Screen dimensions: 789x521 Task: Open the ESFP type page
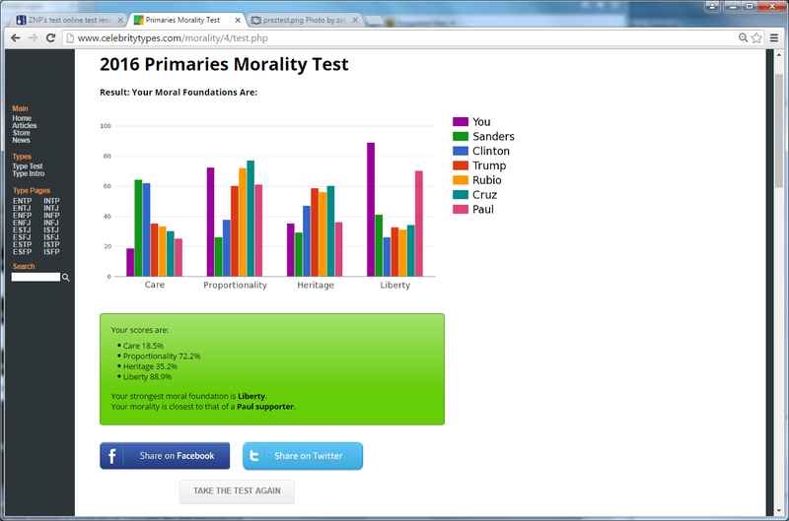(22, 252)
